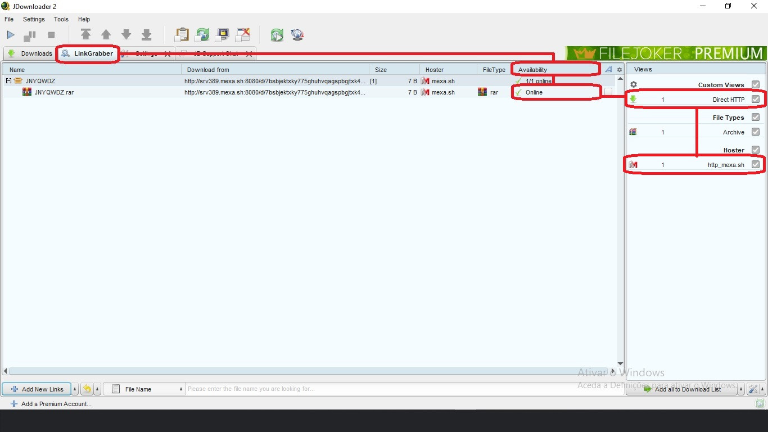768x432 pixels.
Task: Select the JNYQWDZ.rar file row
Action: 309,92
